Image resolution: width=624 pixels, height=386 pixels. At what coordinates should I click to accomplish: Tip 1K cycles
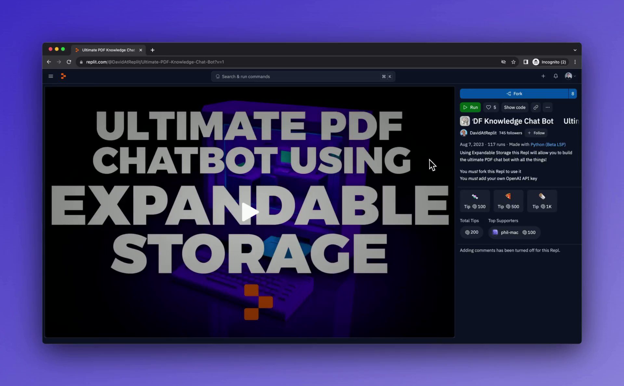point(542,201)
